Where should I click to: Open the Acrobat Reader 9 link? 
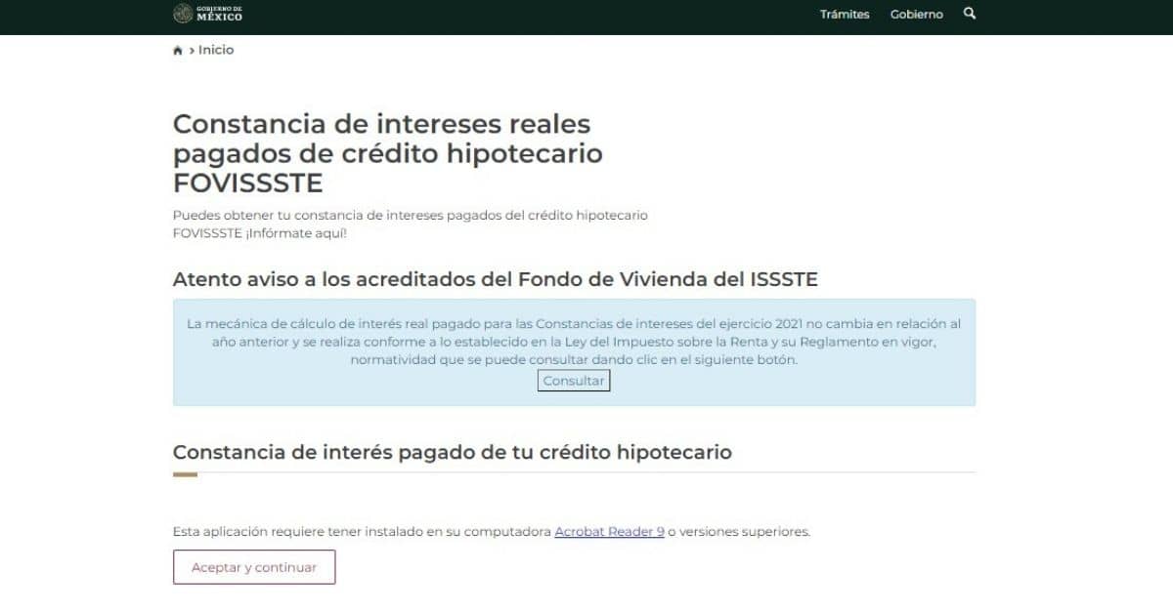(609, 532)
